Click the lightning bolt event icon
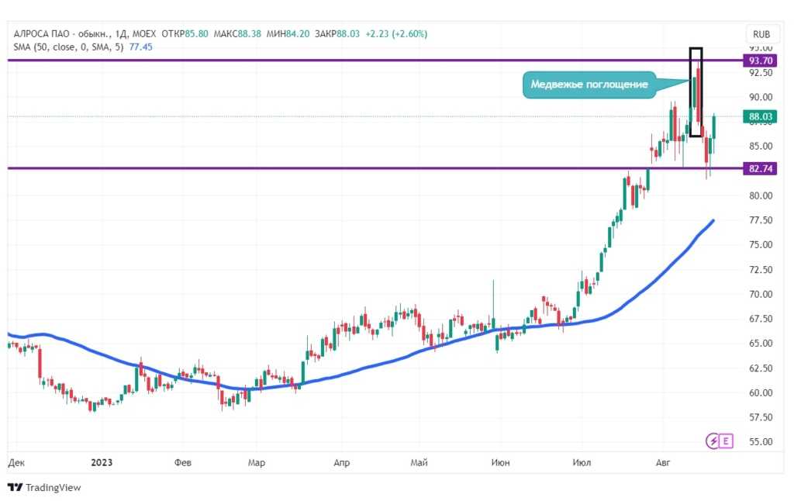The width and height of the screenshot is (794, 501). point(712,441)
